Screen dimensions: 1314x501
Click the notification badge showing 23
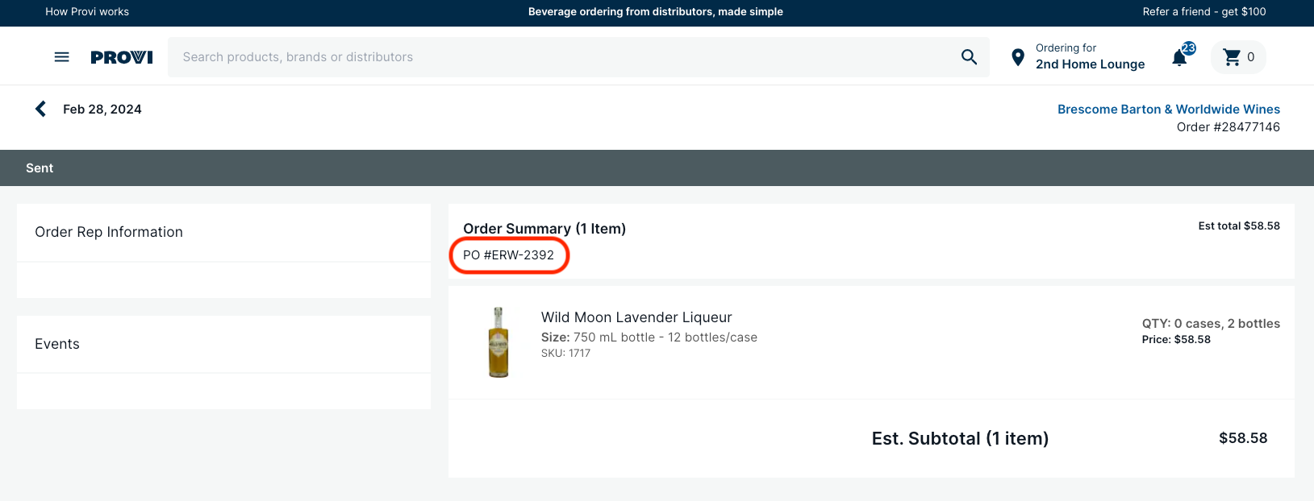pos(1188,48)
